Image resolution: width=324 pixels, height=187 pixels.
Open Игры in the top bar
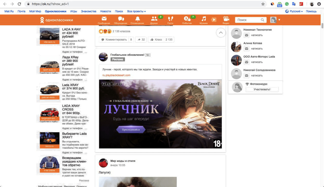[74, 12]
